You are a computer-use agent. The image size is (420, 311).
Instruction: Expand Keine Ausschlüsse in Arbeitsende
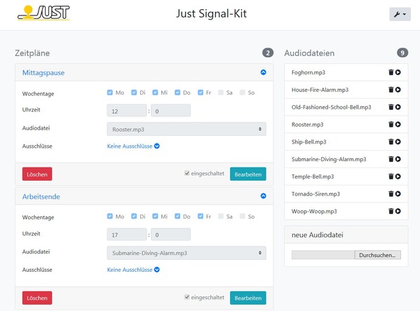coord(133,270)
